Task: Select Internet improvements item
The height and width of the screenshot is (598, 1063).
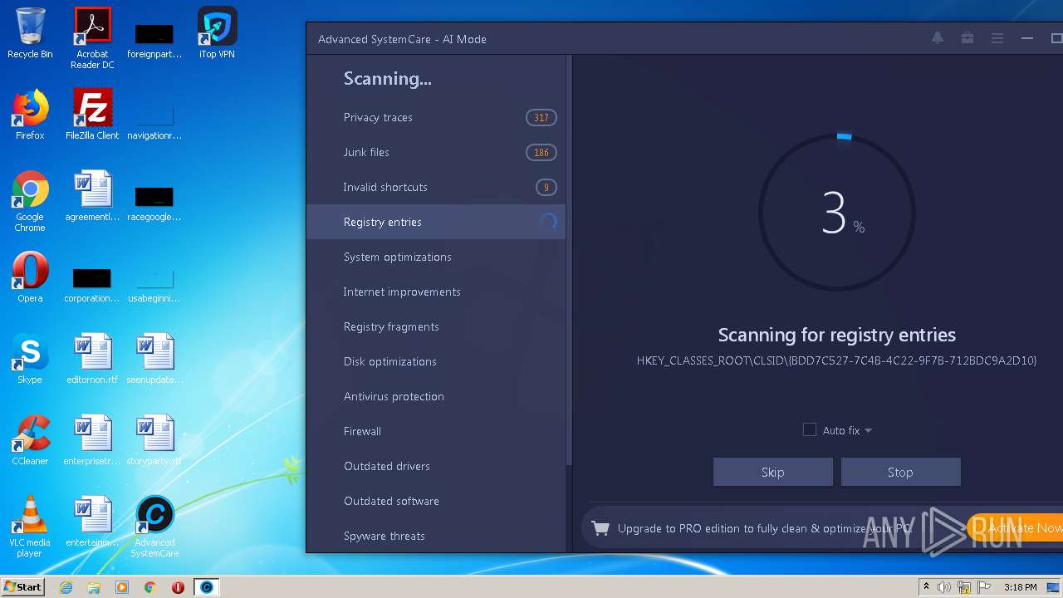Action: pos(436,292)
